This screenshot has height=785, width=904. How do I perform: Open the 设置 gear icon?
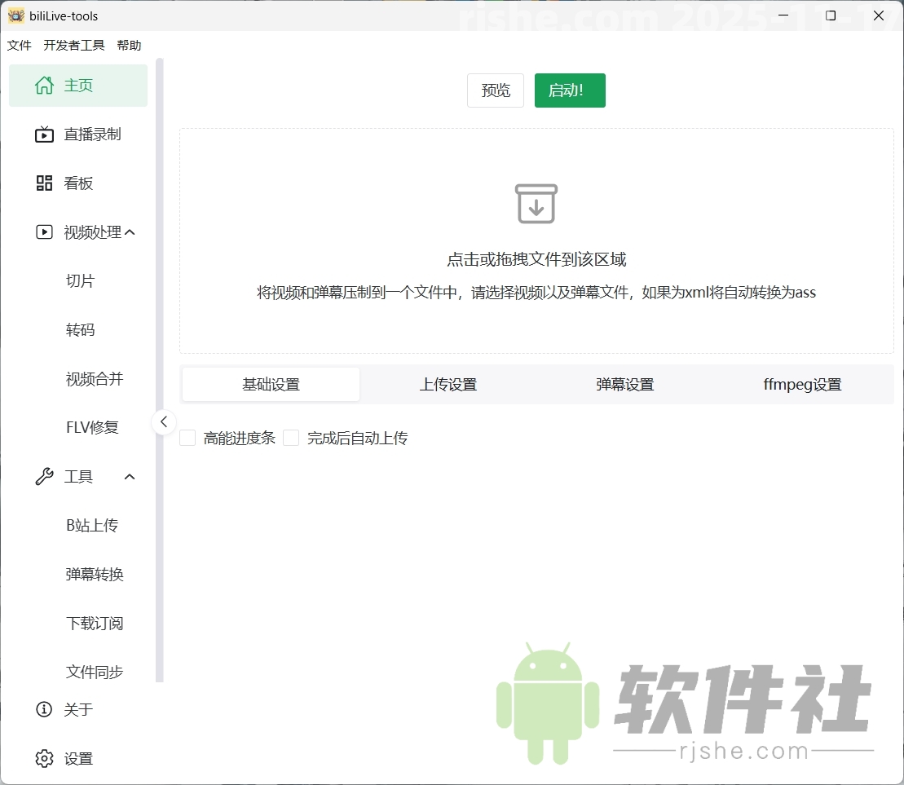click(x=43, y=758)
